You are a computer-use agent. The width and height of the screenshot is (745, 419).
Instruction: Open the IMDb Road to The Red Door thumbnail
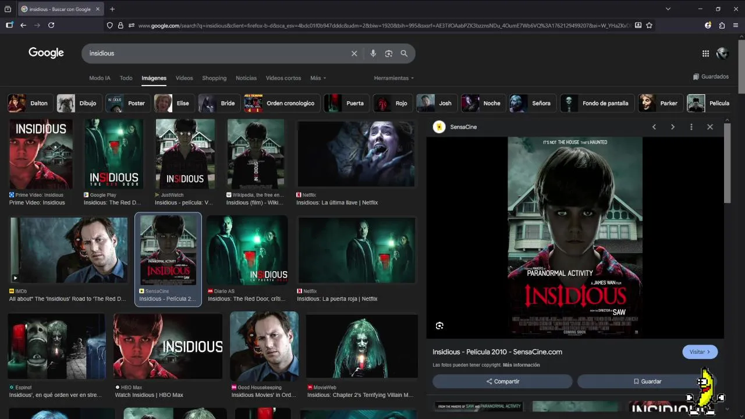click(x=69, y=250)
